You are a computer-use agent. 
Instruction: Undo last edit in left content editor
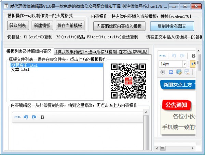point(26,117)
